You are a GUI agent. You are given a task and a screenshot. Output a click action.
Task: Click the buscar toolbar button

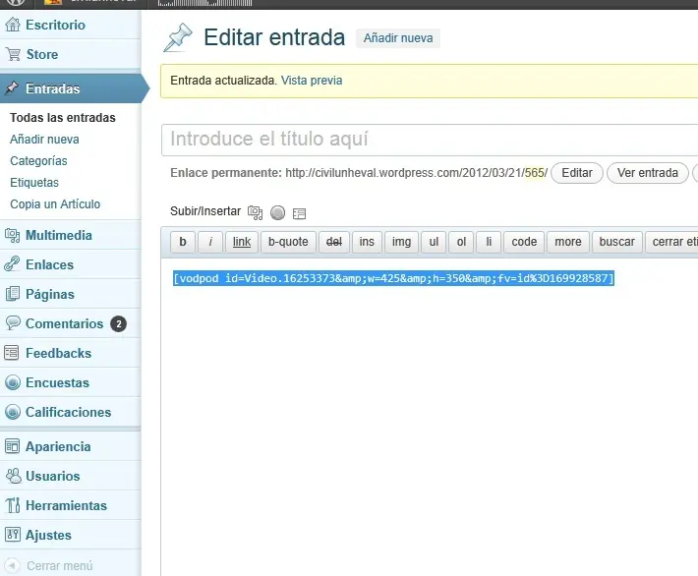617,242
